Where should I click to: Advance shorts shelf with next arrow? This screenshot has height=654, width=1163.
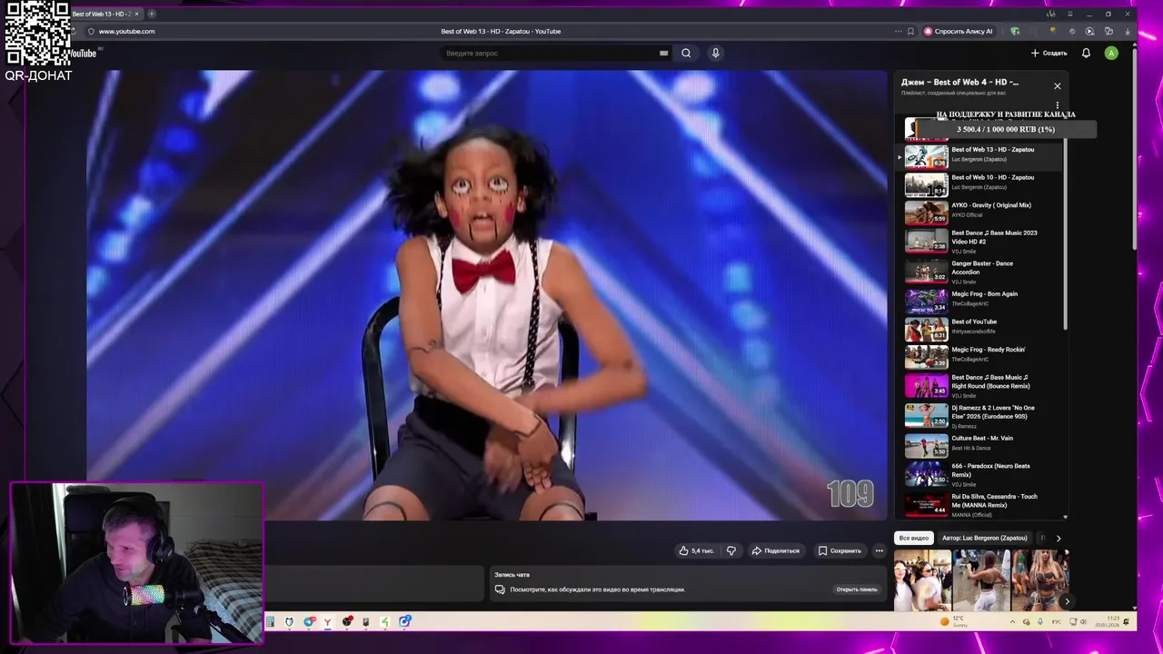coord(1067,601)
